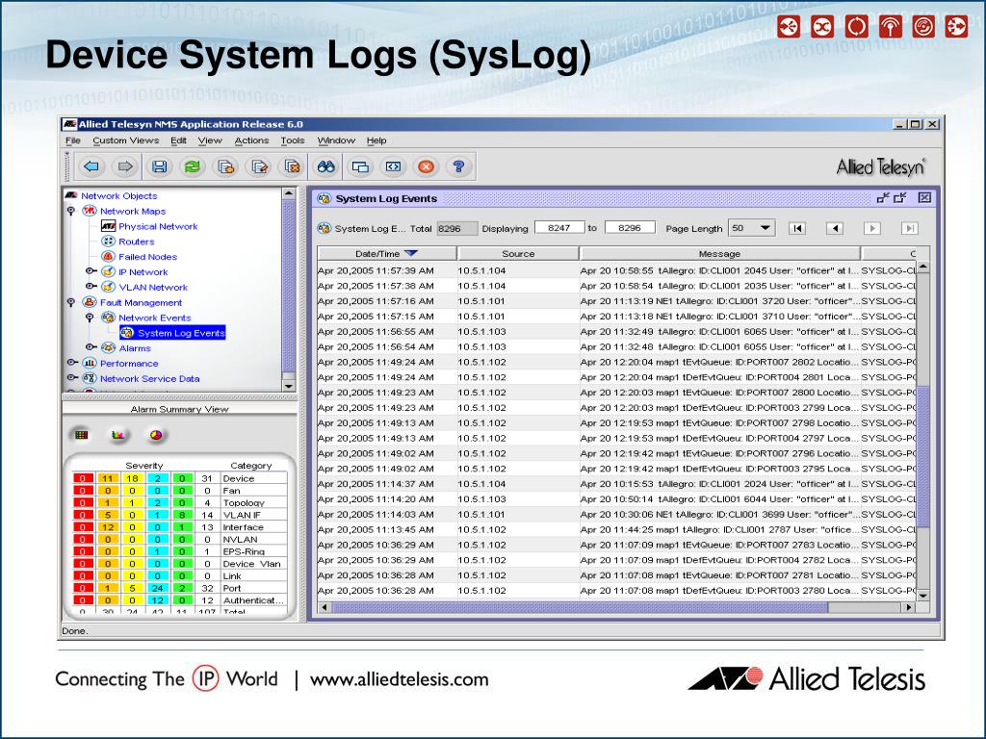
Task: Expand the VLAN Network tree node
Action: [x=91, y=287]
